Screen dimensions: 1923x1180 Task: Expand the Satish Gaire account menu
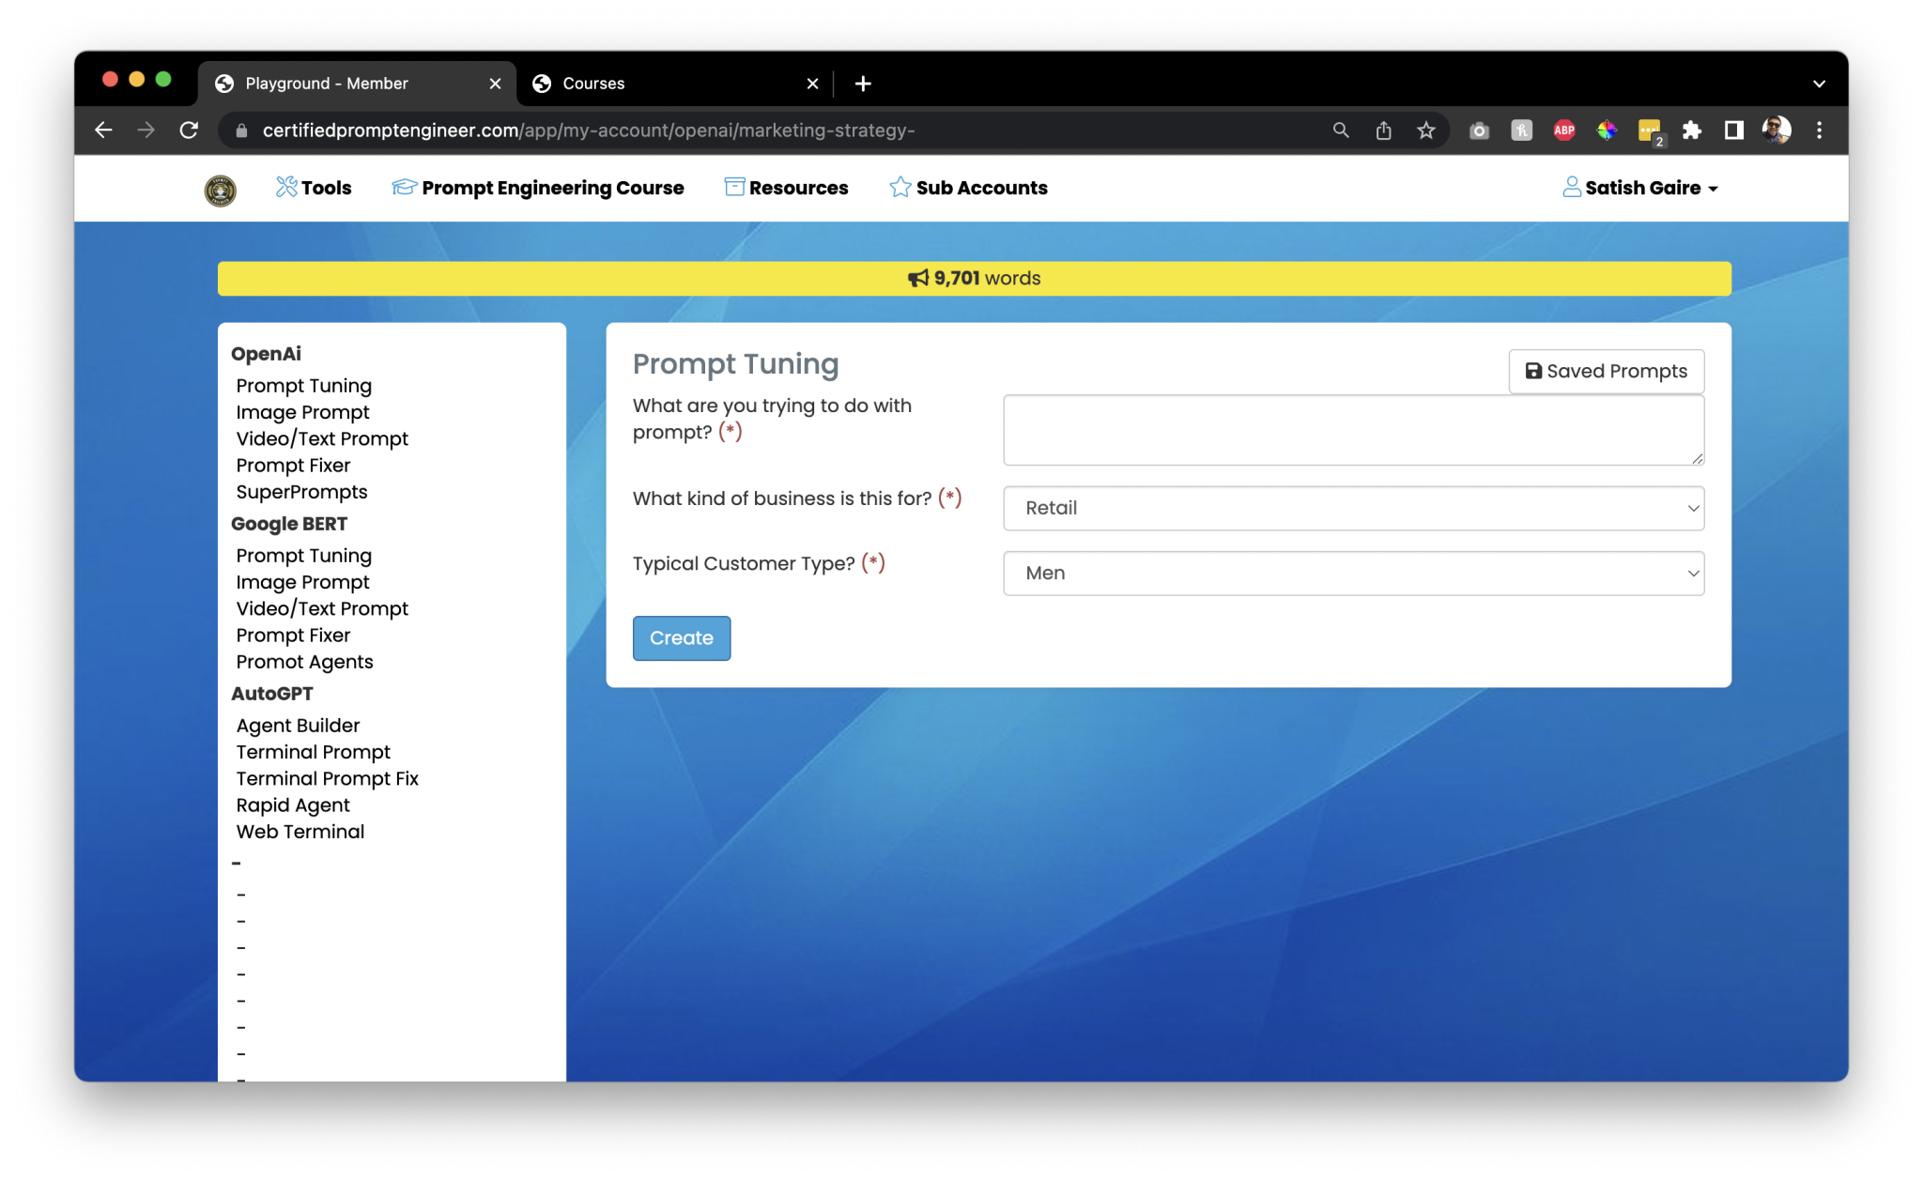(1640, 188)
